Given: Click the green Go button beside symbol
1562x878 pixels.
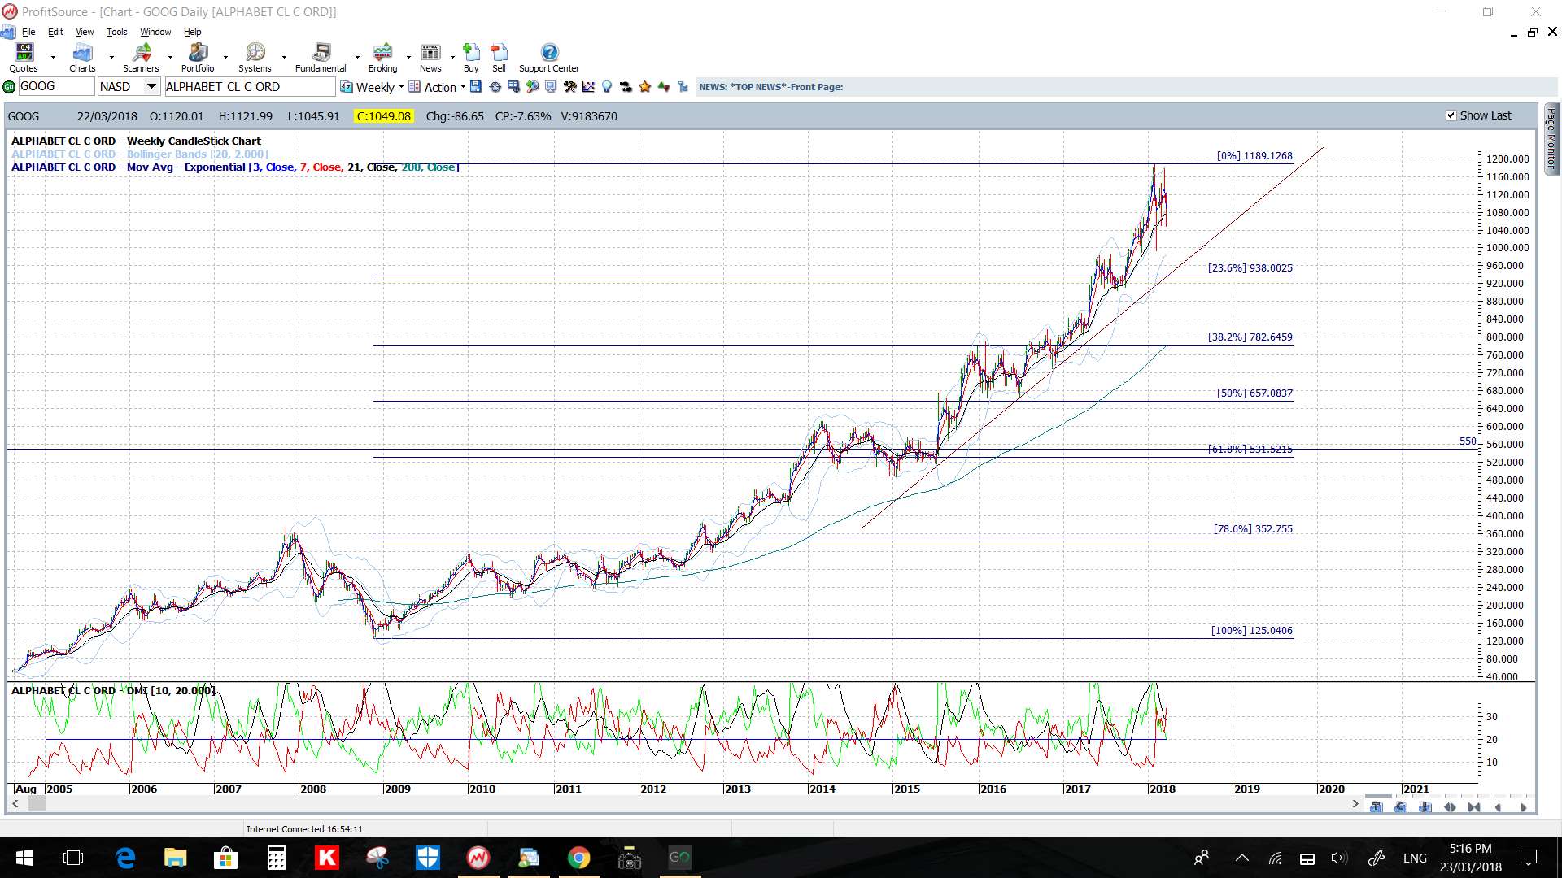Looking at the screenshot, I should tap(9, 87).
